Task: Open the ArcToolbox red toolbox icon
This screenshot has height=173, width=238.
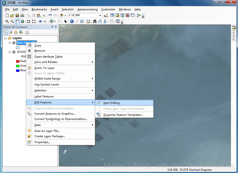Action: tap(128, 15)
